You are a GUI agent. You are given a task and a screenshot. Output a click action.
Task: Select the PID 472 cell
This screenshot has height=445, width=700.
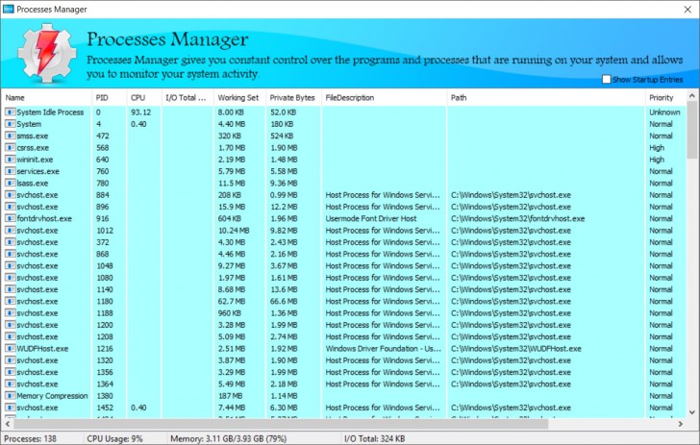tap(103, 136)
